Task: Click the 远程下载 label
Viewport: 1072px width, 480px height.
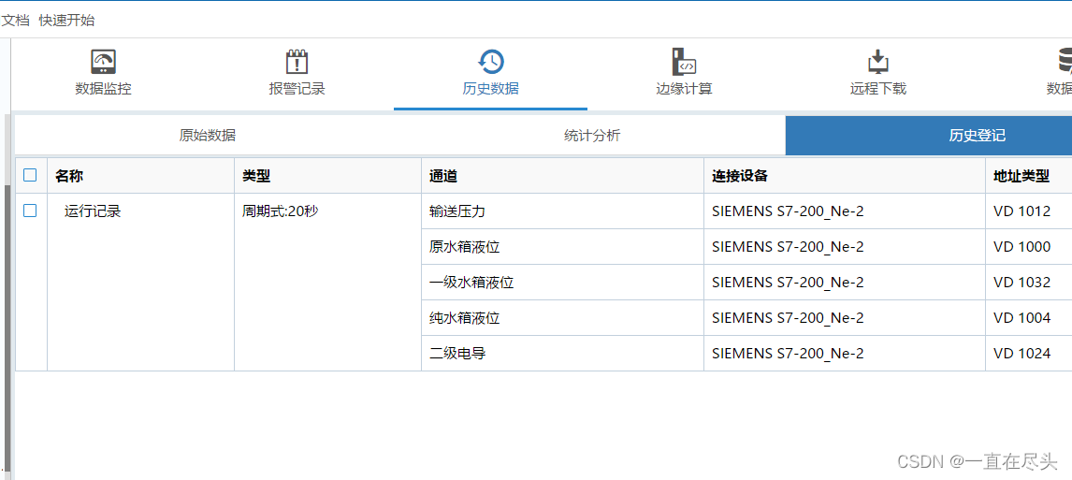Action: (x=877, y=89)
